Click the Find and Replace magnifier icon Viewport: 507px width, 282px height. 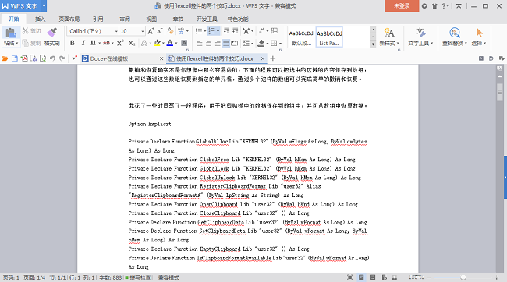pyautogui.click(x=455, y=33)
